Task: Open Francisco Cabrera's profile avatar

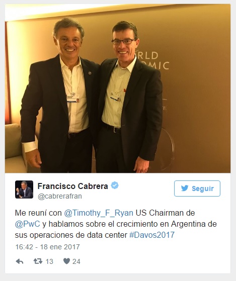Action: (24, 190)
